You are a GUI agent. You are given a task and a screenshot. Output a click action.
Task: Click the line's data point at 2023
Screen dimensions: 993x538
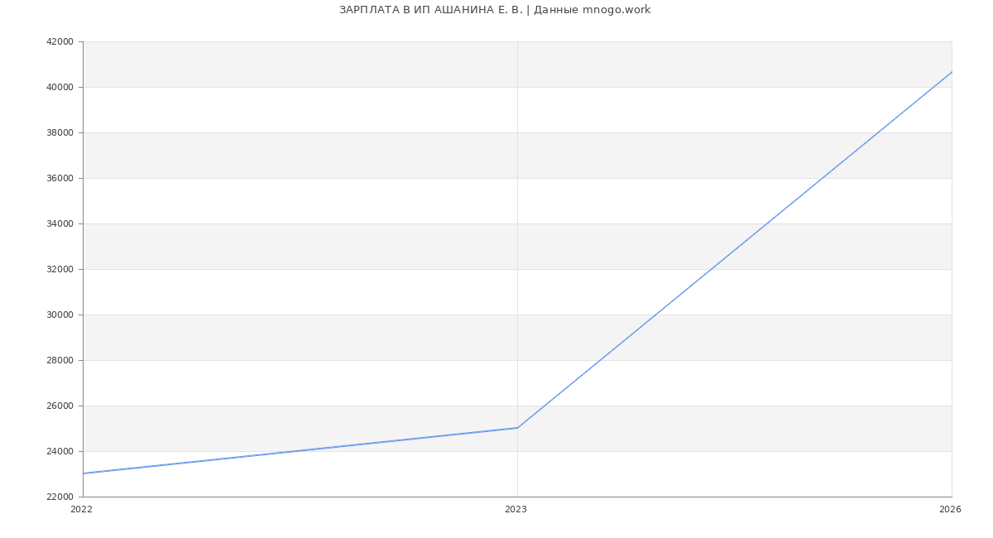tap(517, 428)
